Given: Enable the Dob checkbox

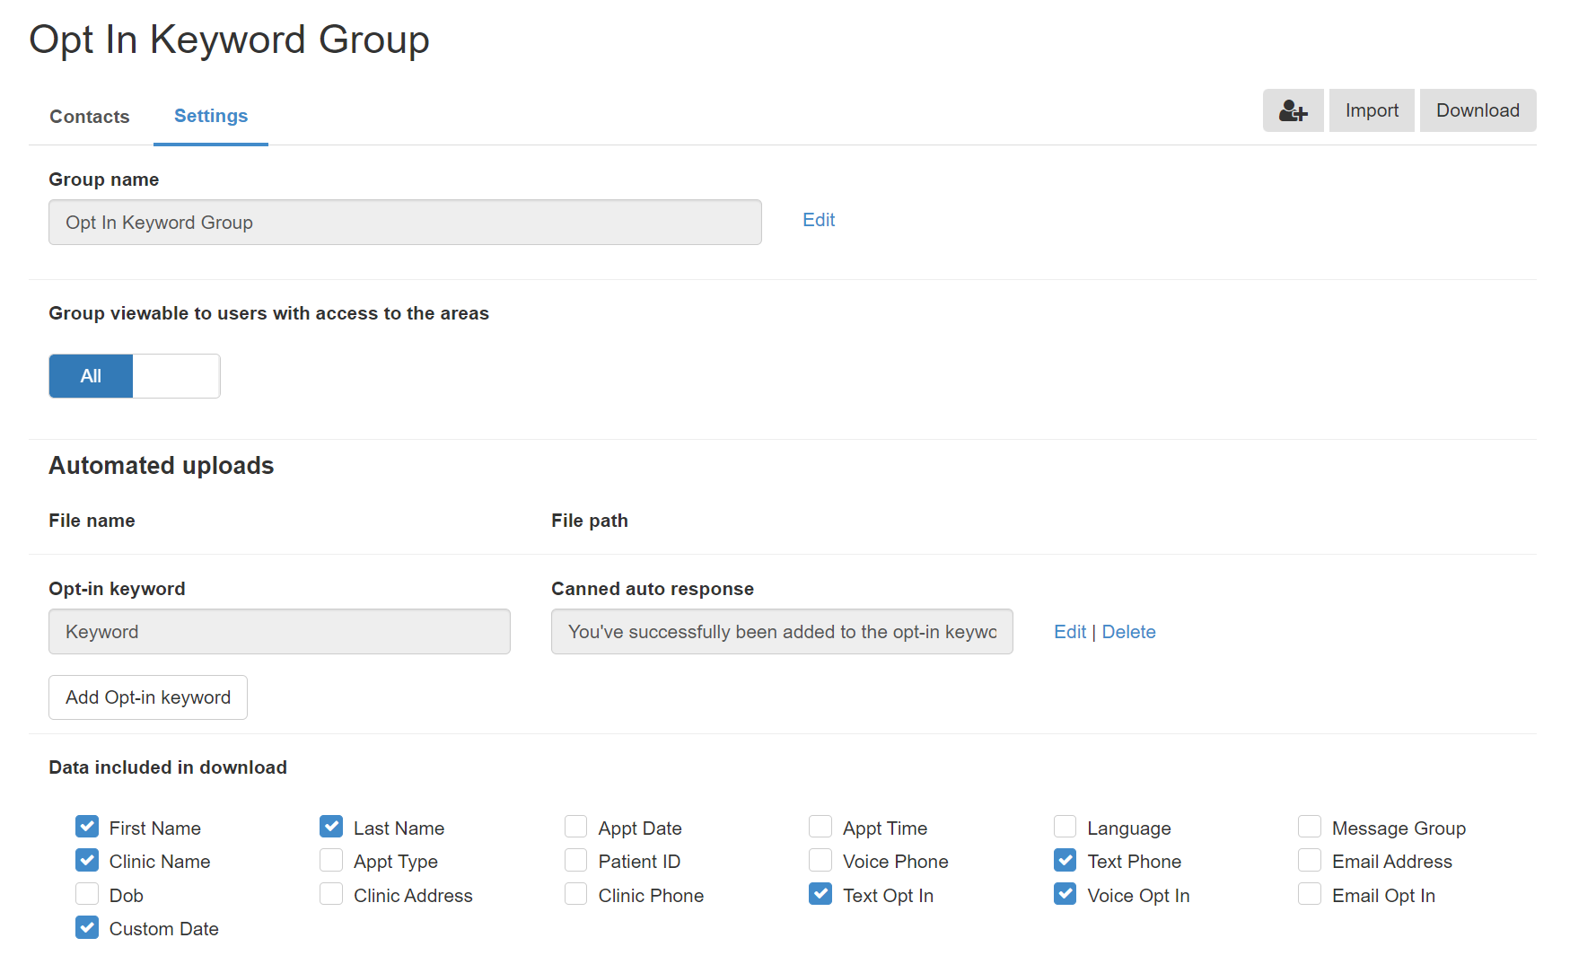Looking at the screenshot, I should (x=87, y=894).
